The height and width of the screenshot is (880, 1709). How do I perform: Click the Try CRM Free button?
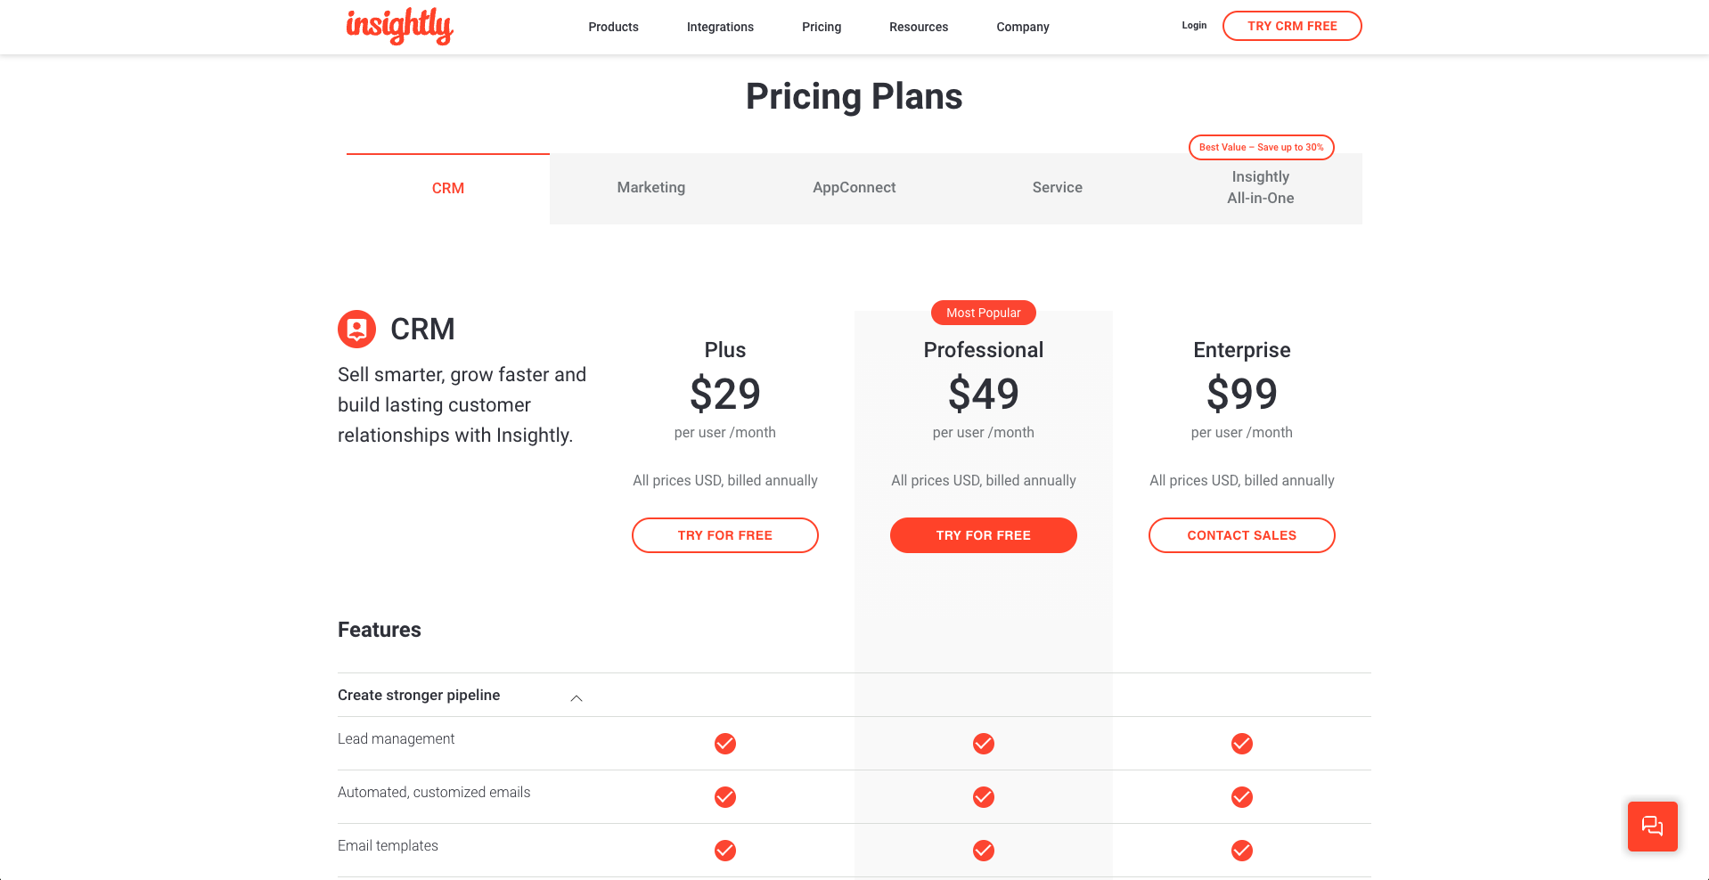coord(1291,26)
